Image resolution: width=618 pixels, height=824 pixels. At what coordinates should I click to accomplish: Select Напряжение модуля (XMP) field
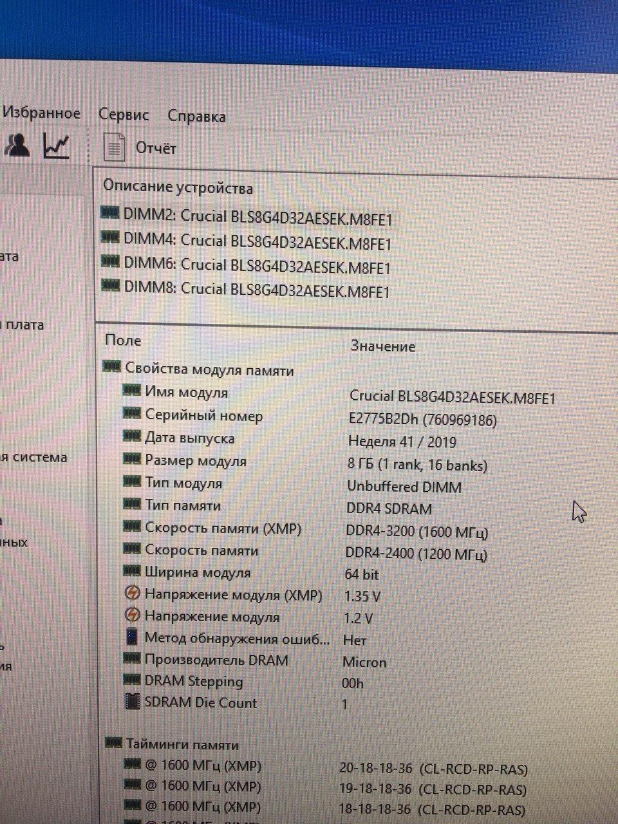pyautogui.click(x=233, y=595)
